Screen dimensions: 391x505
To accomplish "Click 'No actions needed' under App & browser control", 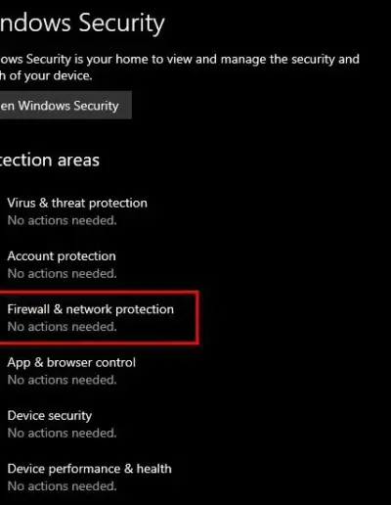I will coord(62,380).
